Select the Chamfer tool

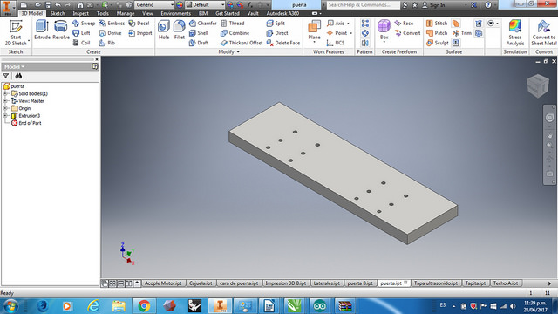203,24
